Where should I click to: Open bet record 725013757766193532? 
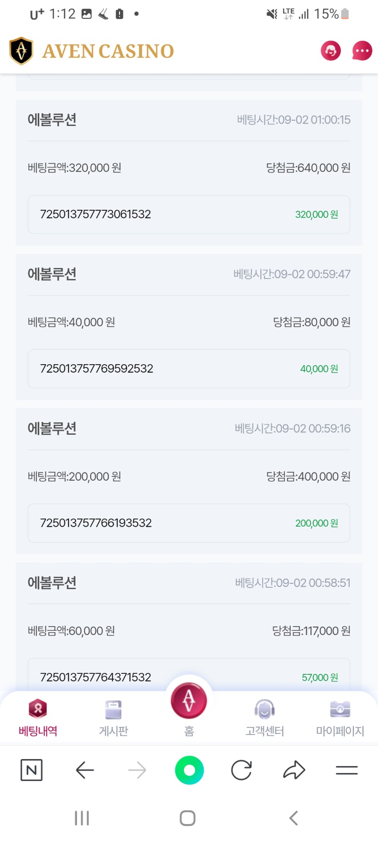click(189, 523)
